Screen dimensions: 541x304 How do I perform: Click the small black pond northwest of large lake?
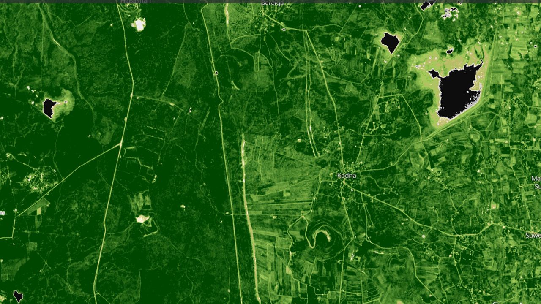tap(390, 41)
